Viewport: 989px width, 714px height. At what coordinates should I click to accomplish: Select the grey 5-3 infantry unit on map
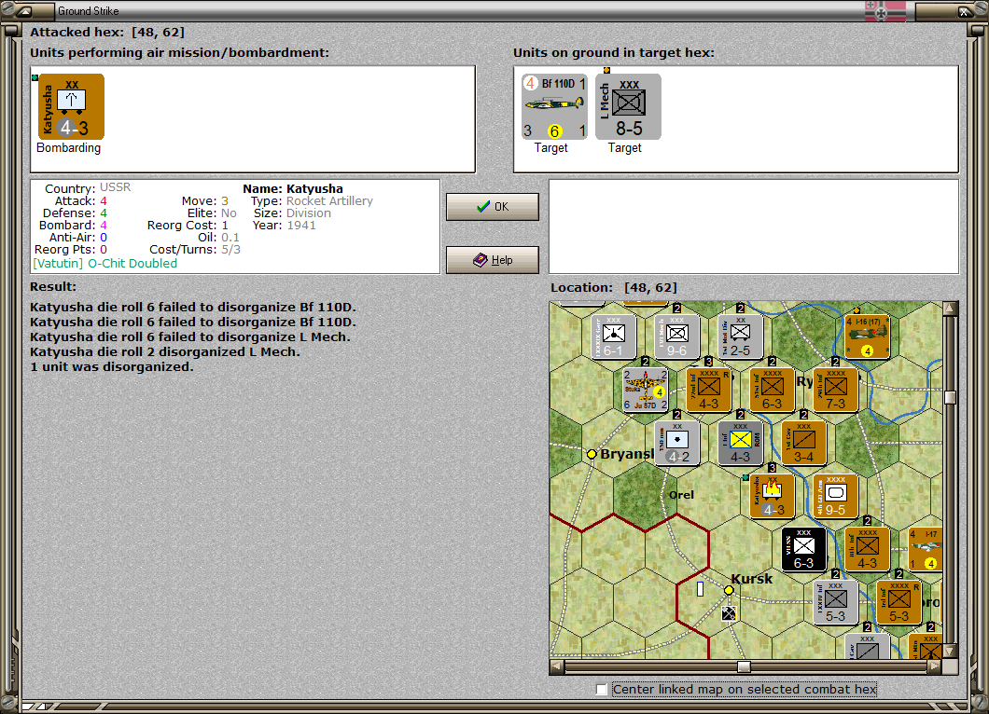point(835,602)
